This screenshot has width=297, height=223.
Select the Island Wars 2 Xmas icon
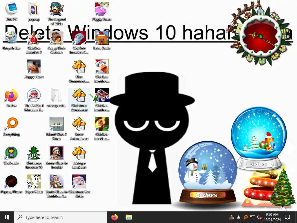click(57, 129)
